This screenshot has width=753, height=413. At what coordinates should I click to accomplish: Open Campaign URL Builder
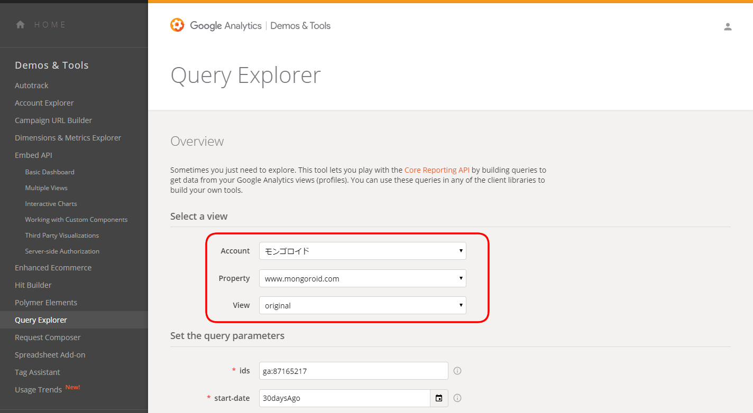tap(53, 120)
